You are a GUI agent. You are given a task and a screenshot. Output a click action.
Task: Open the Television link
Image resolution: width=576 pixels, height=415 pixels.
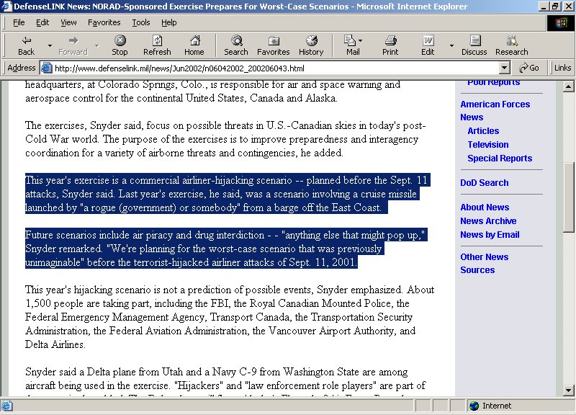488,145
